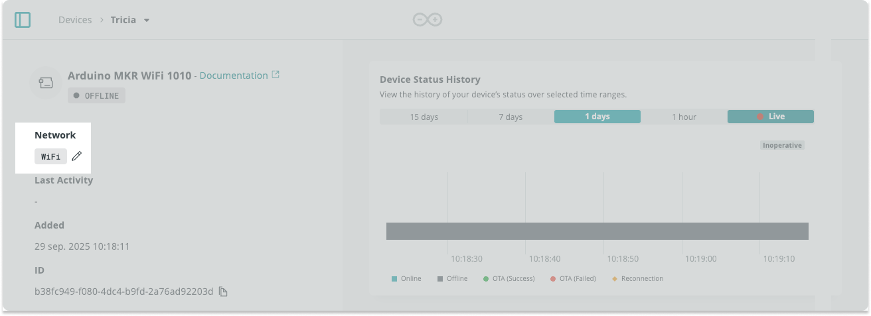Expand the Tricia device dropdown

147,20
